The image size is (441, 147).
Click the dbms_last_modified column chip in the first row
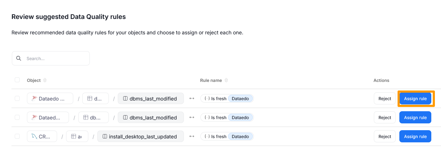tap(150, 99)
